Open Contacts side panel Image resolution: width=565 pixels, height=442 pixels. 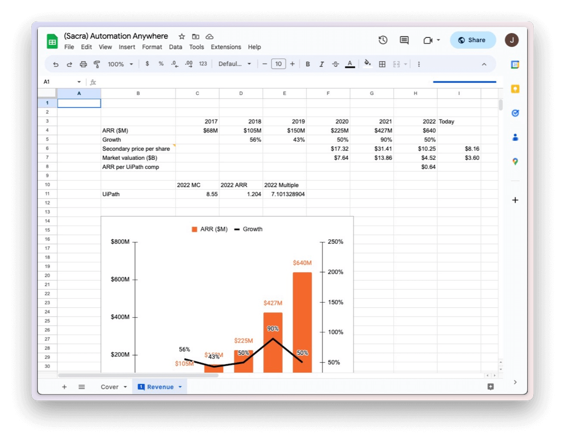click(515, 137)
